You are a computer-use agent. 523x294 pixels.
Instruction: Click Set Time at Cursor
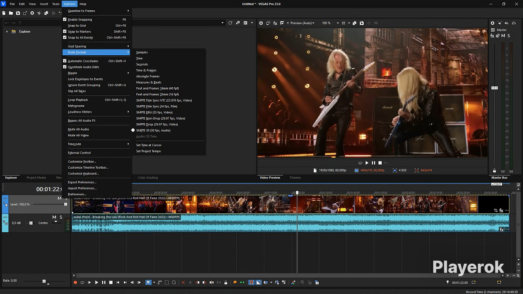tap(149, 145)
